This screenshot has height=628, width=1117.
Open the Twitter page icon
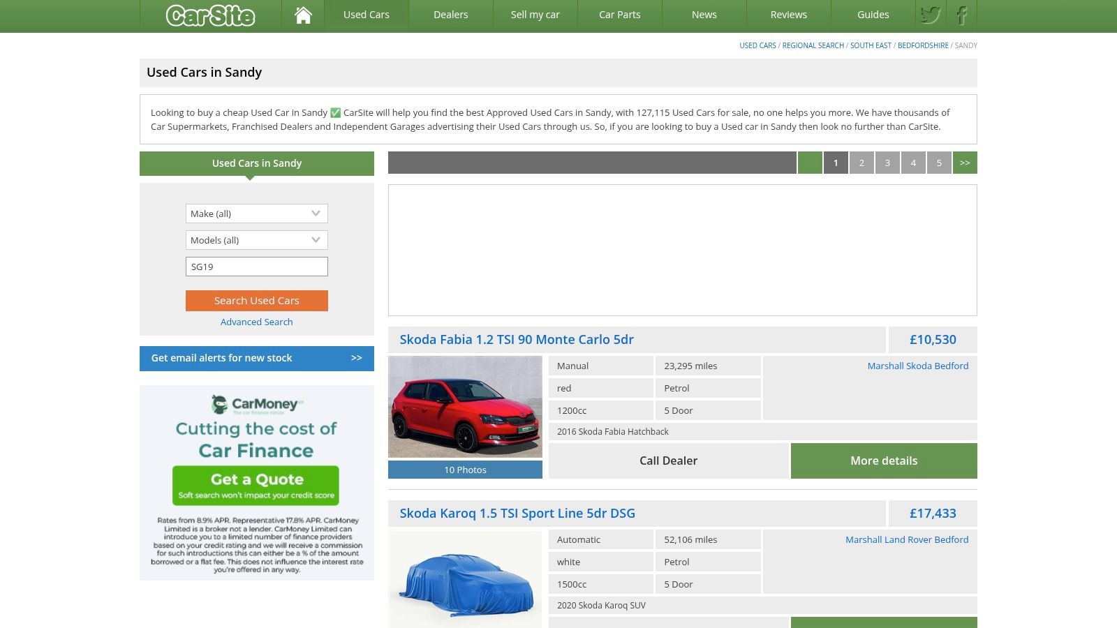(x=930, y=15)
